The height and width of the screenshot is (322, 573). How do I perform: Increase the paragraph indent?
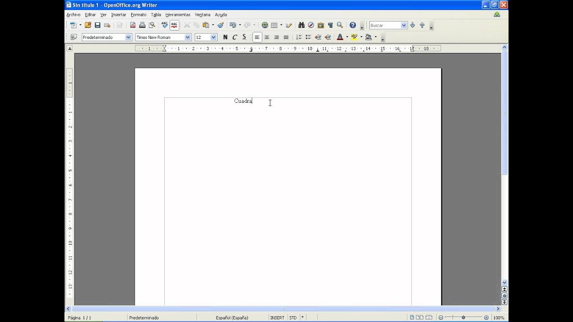(x=328, y=37)
